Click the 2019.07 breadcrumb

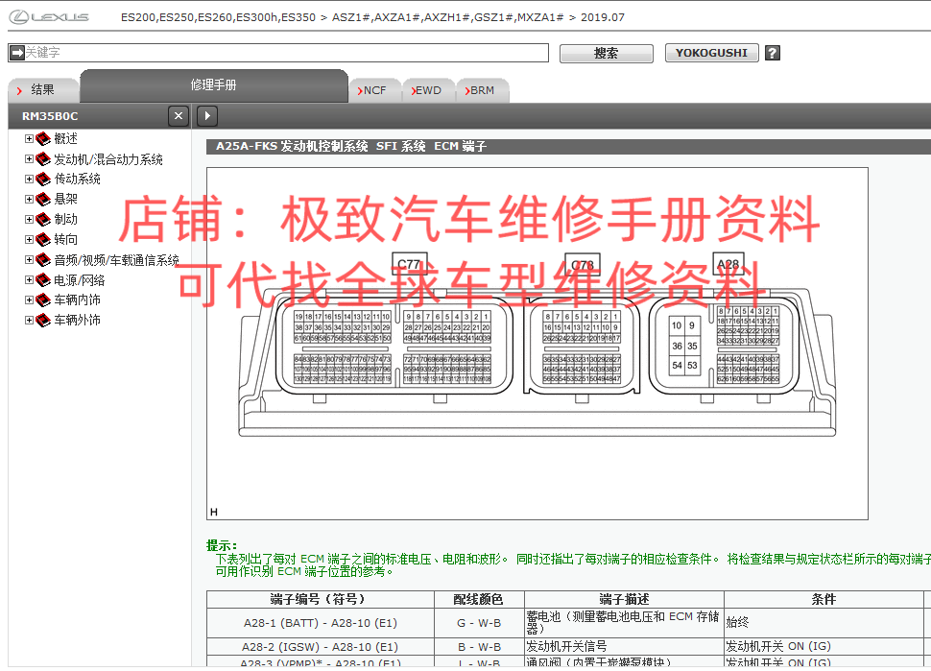coord(603,18)
